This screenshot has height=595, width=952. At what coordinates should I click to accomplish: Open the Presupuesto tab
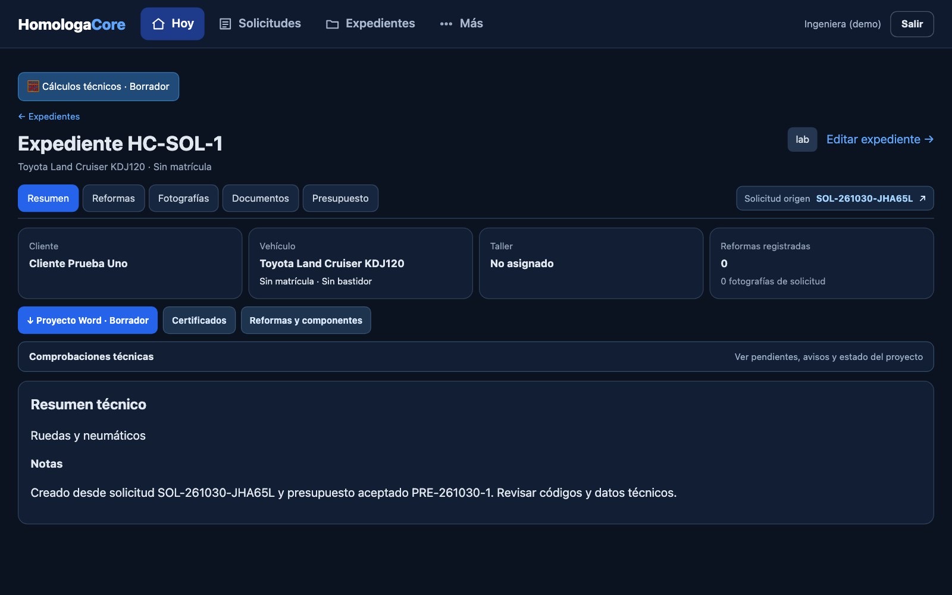tap(340, 198)
